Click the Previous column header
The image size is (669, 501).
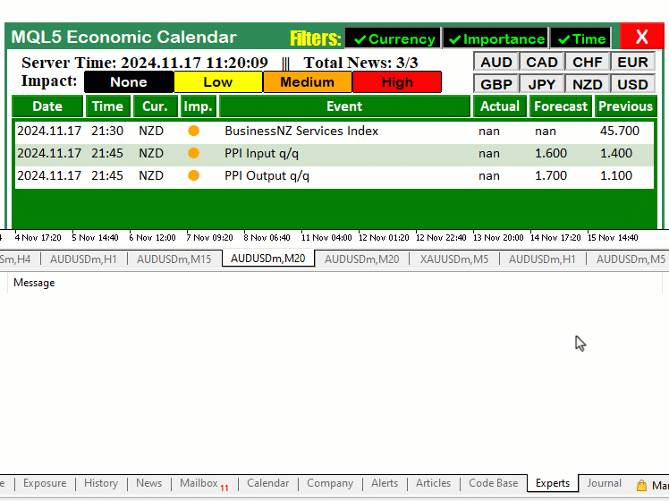[625, 106]
